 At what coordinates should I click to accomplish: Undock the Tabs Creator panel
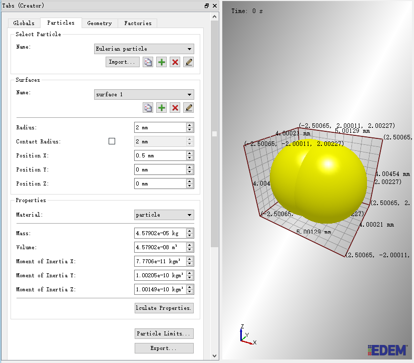(x=207, y=6)
